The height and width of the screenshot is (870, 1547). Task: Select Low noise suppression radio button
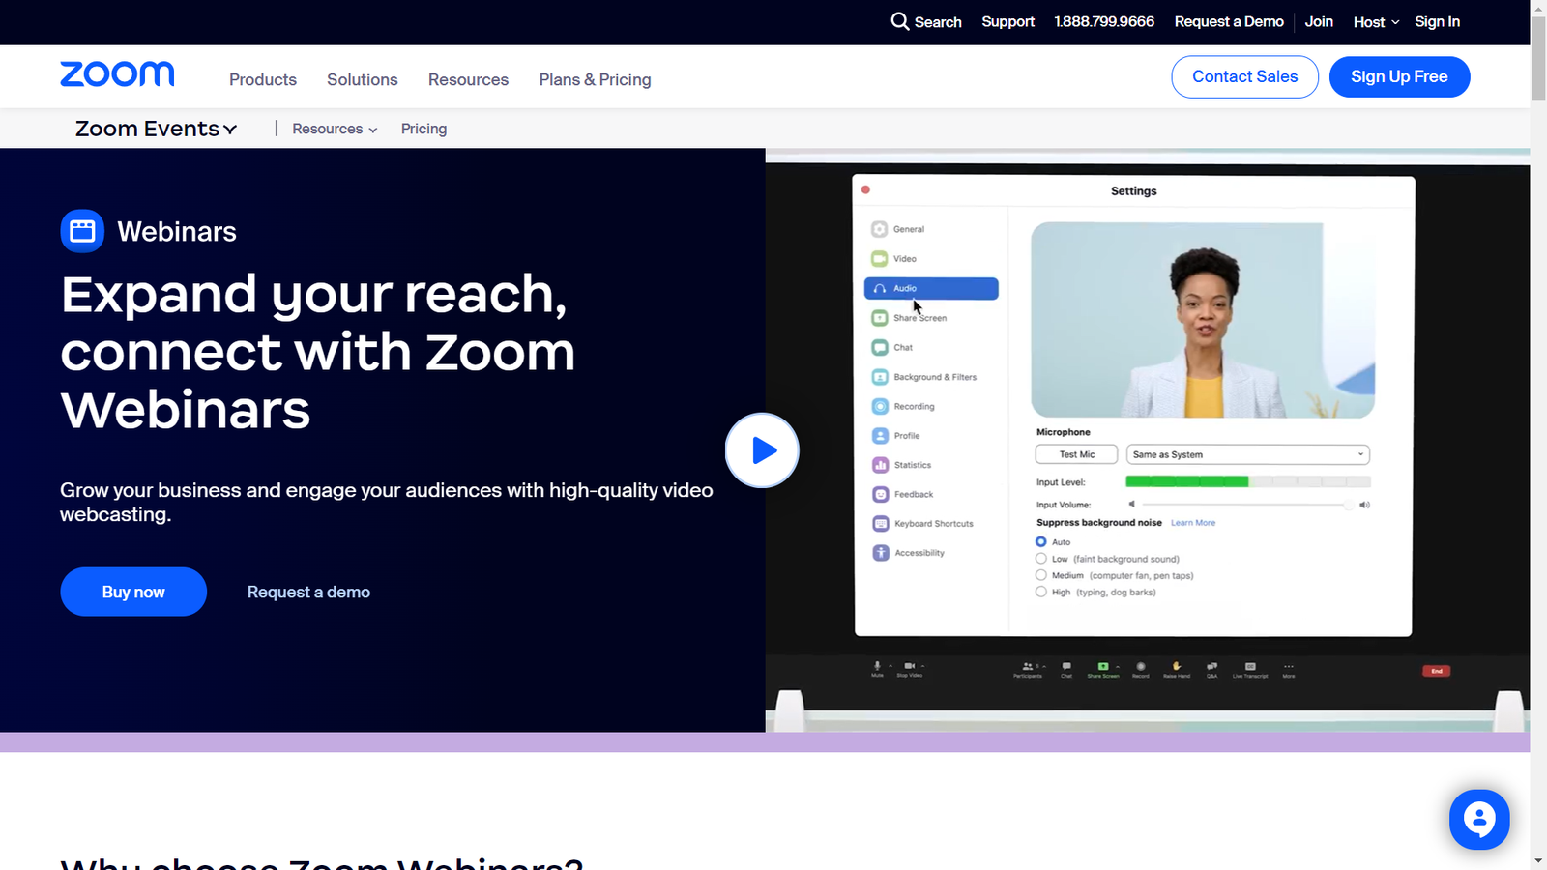point(1041,559)
